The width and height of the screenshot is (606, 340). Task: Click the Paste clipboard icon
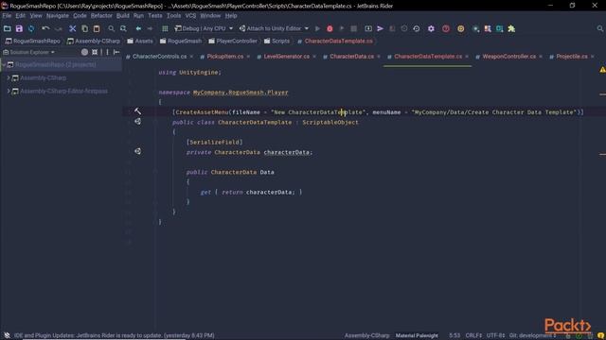[97, 28]
